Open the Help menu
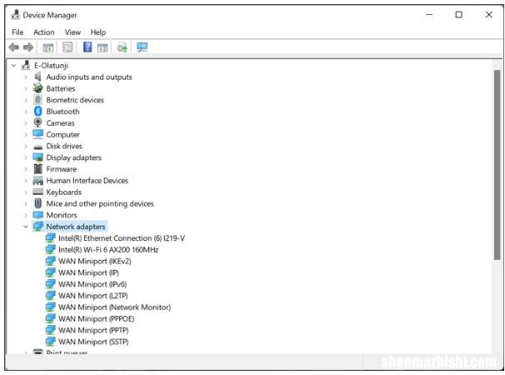505x375 pixels. click(97, 32)
